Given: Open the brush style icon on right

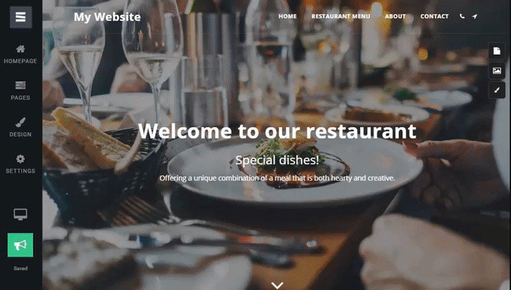Looking at the screenshot, I should tap(497, 90).
